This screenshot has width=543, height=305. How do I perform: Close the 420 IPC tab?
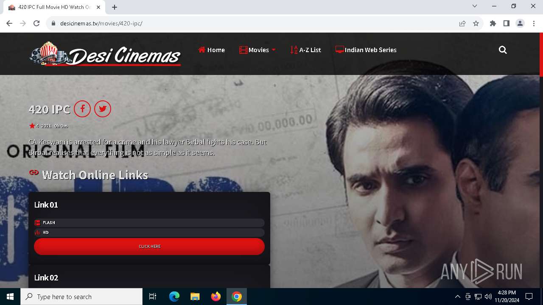(98, 7)
